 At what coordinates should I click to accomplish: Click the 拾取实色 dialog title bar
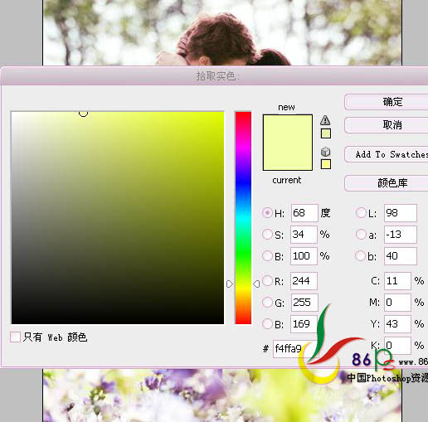214,75
